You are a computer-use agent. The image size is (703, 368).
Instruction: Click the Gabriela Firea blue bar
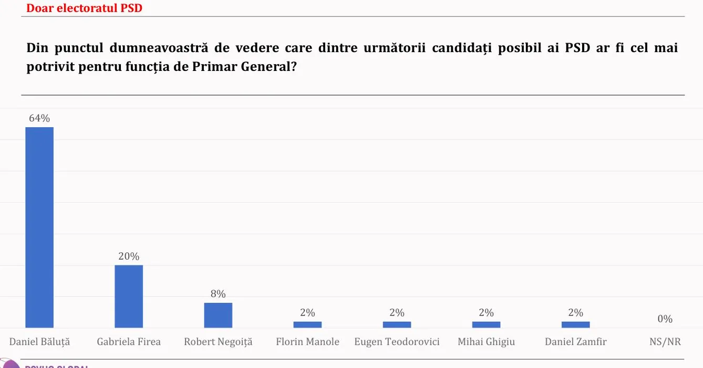click(x=129, y=296)
